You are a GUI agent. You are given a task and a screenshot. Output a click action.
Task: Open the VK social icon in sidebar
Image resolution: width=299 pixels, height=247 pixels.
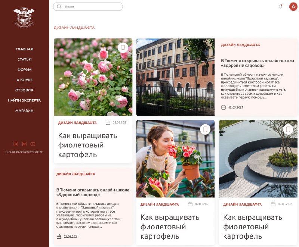[24, 144]
